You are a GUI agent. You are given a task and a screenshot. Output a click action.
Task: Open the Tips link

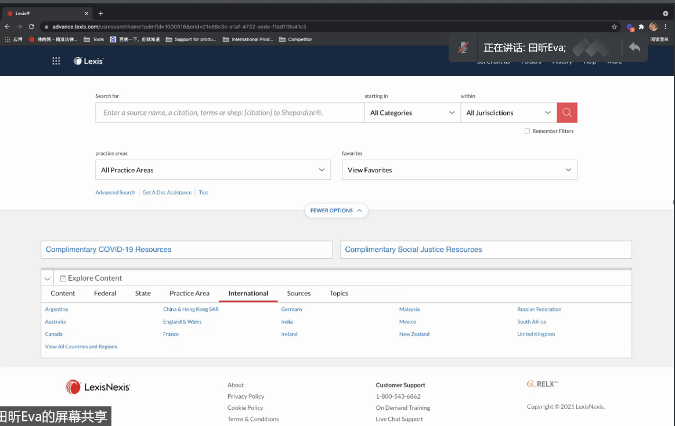point(204,192)
